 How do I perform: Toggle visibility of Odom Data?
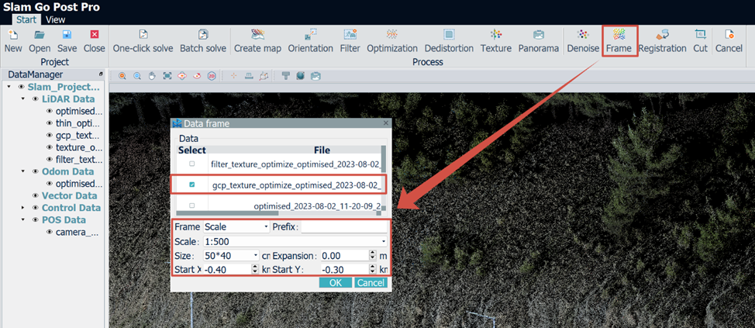[x=35, y=171]
